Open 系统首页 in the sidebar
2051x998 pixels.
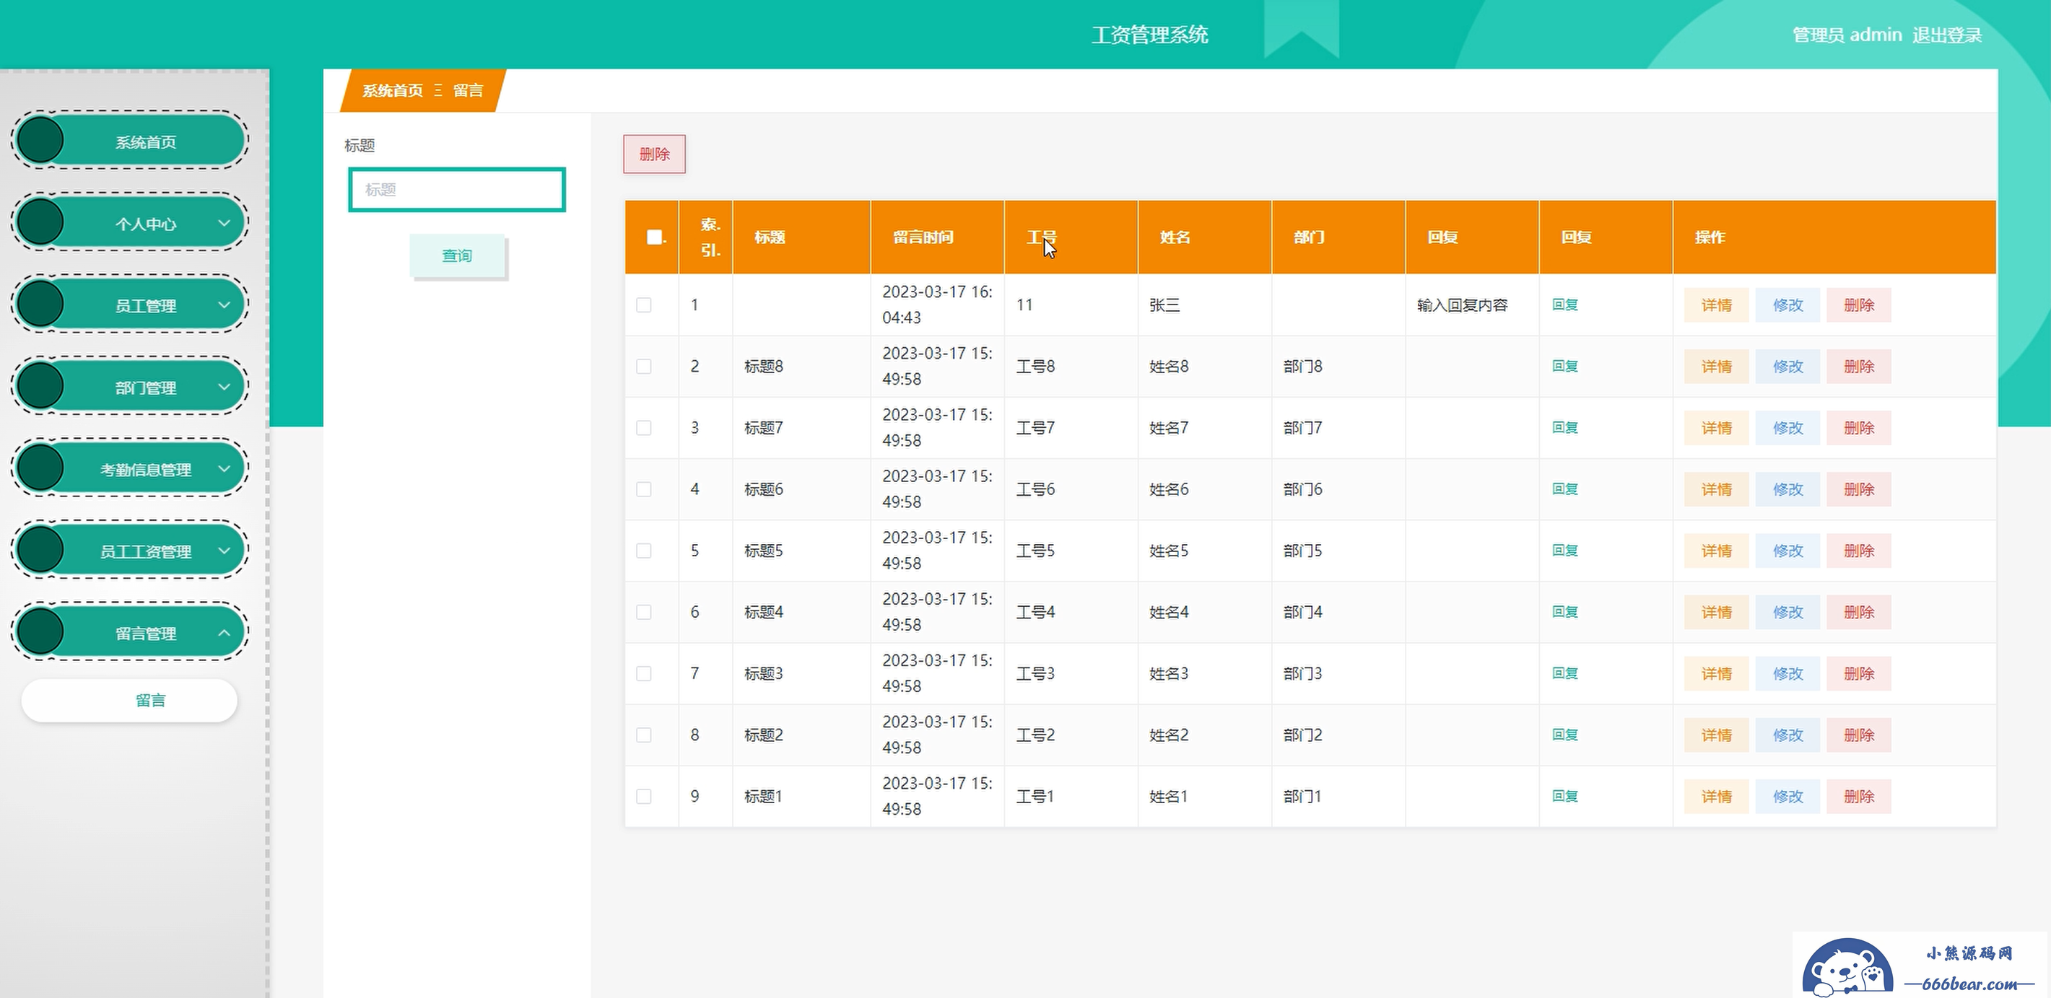(x=130, y=141)
